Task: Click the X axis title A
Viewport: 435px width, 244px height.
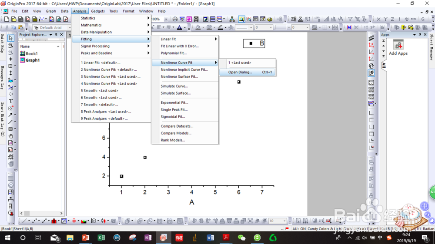Action: (x=192, y=202)
